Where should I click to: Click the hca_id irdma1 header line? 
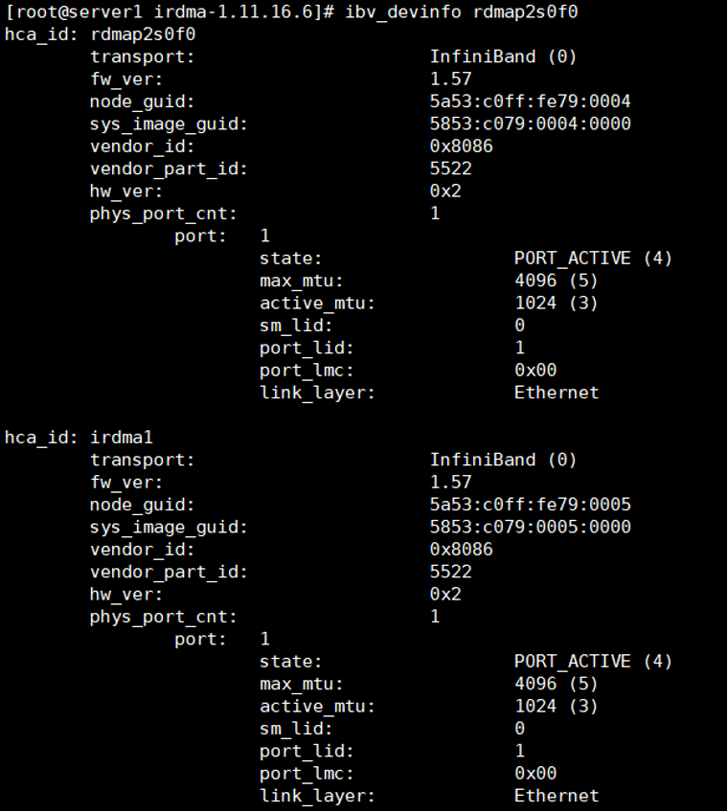click(79, 438)
